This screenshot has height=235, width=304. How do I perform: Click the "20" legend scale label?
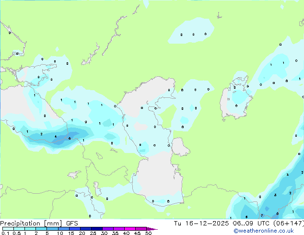82,233
